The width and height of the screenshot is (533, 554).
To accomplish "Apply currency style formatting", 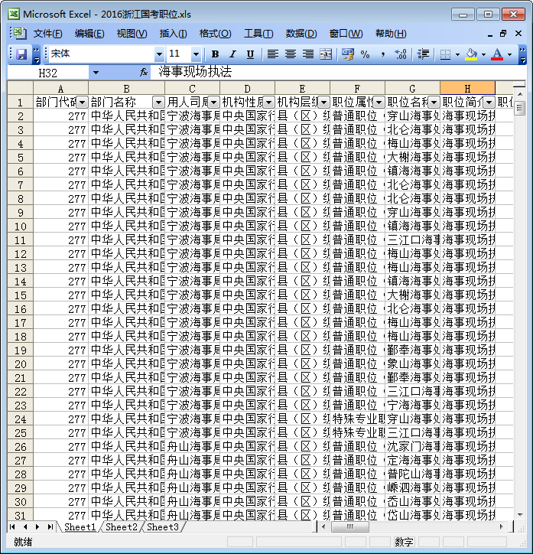I will 348,54.
